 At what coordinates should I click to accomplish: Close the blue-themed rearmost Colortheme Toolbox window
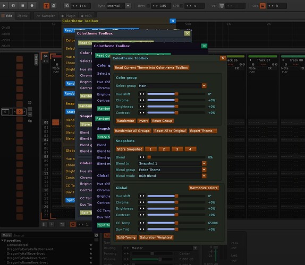pos(173,21)
